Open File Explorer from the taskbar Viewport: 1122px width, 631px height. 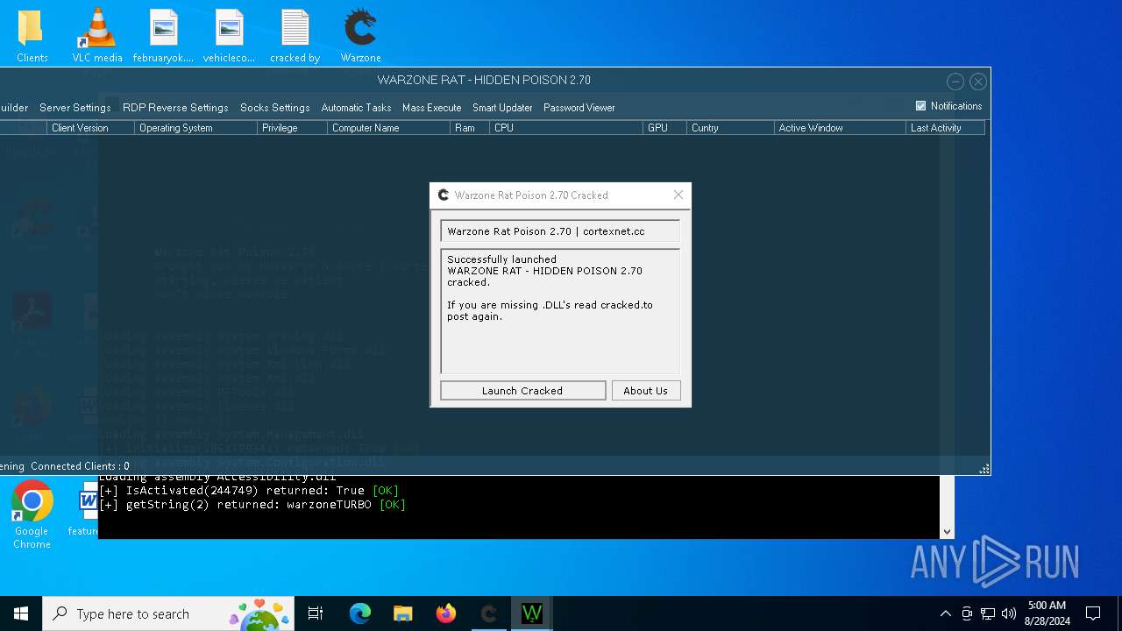402,613
